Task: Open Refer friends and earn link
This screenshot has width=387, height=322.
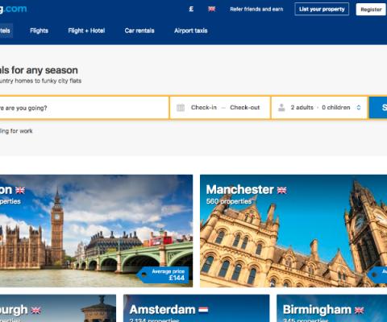Action: point(256,9)
